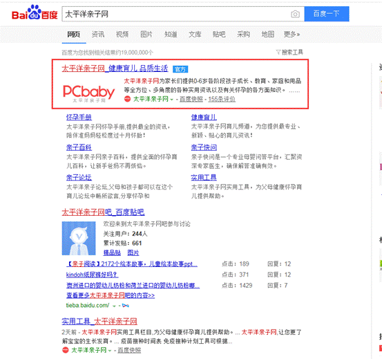Open the 亲子快问 sublink
382x359 pixels.
204,147
